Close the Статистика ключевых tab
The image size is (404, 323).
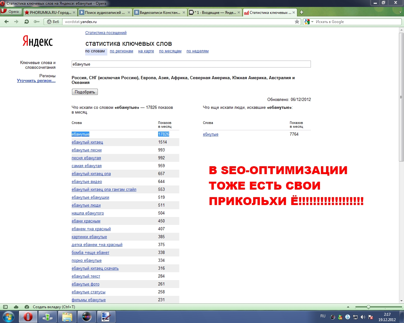(294, 13)
